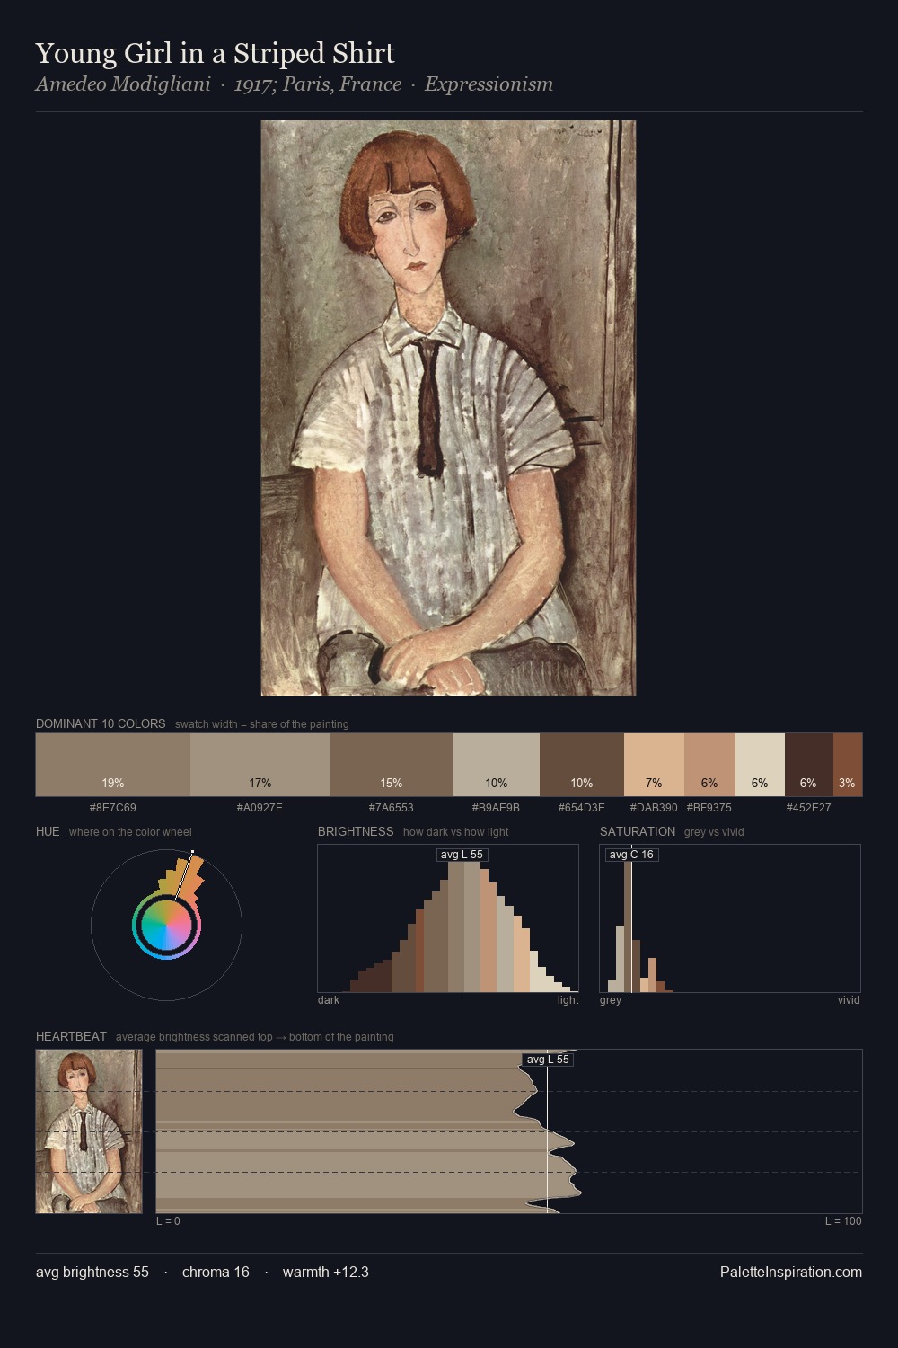Image resolution: width=898 pixels, height=1348 pixels.
Task: Open the main painting image
Action: [x=448, y=408]
